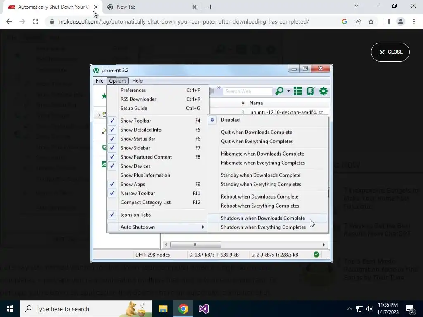Open the Chrome profile avatar

[x=401, y=21]
